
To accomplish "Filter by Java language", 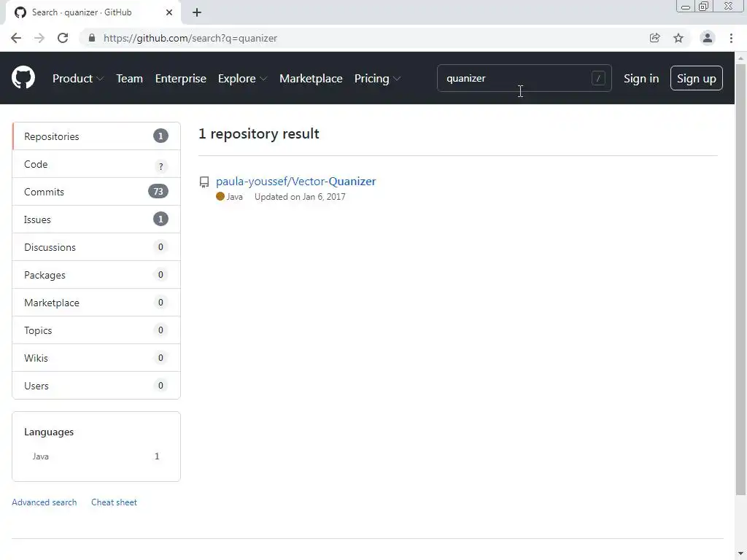I will coord(96,456).
